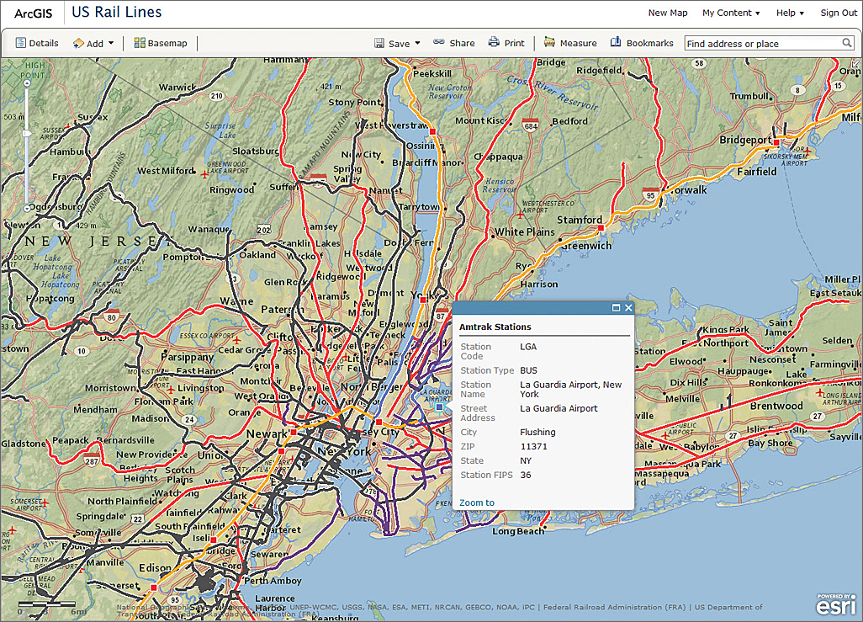
Task: Click the Save disk icon
Action: click(x=379, y=43)
